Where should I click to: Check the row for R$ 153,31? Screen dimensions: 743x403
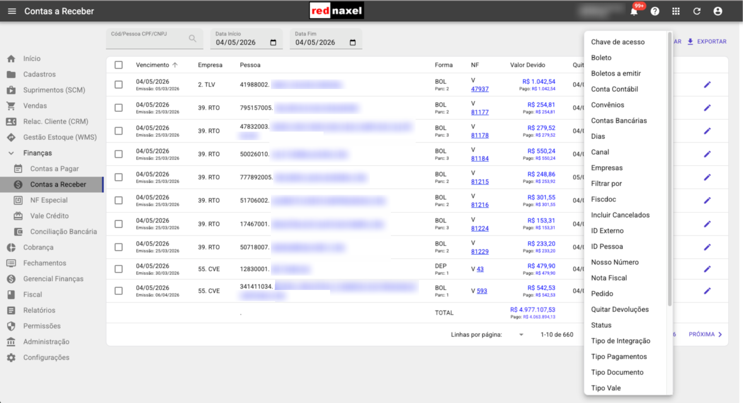pos(118,224)
